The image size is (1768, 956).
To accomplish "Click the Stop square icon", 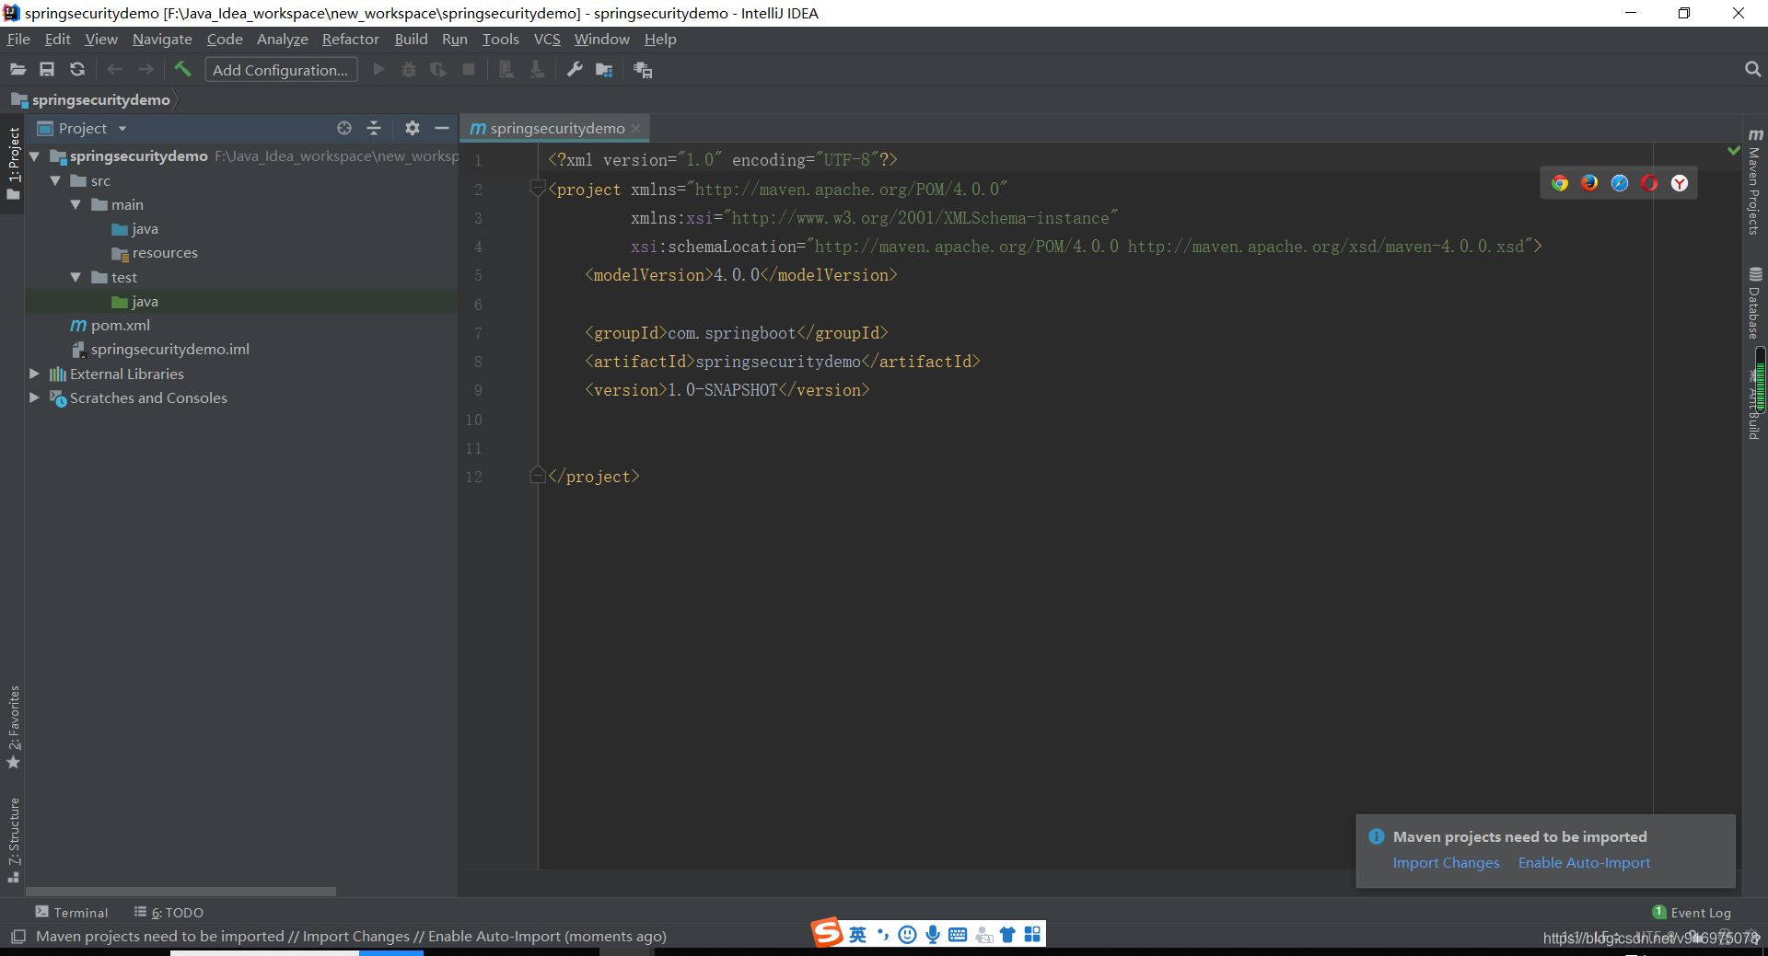I will pyautogui.click(x=469, y=70).
